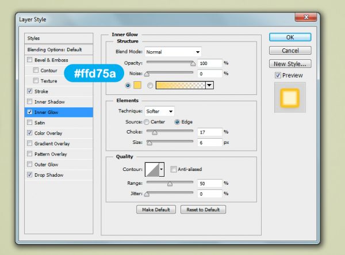345x255 pixels.
Task: Select the Center source radio button
Action: 147,121
